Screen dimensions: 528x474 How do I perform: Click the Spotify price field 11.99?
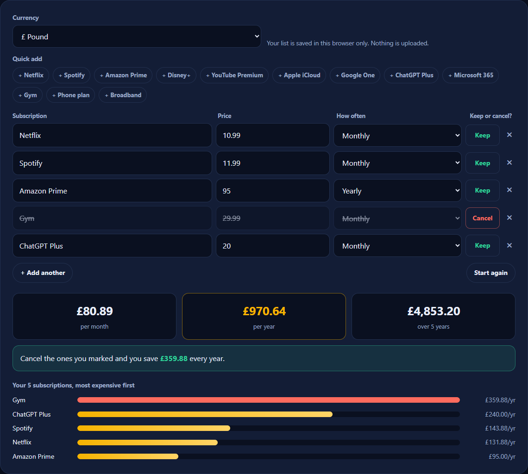[x=273, y=163]
